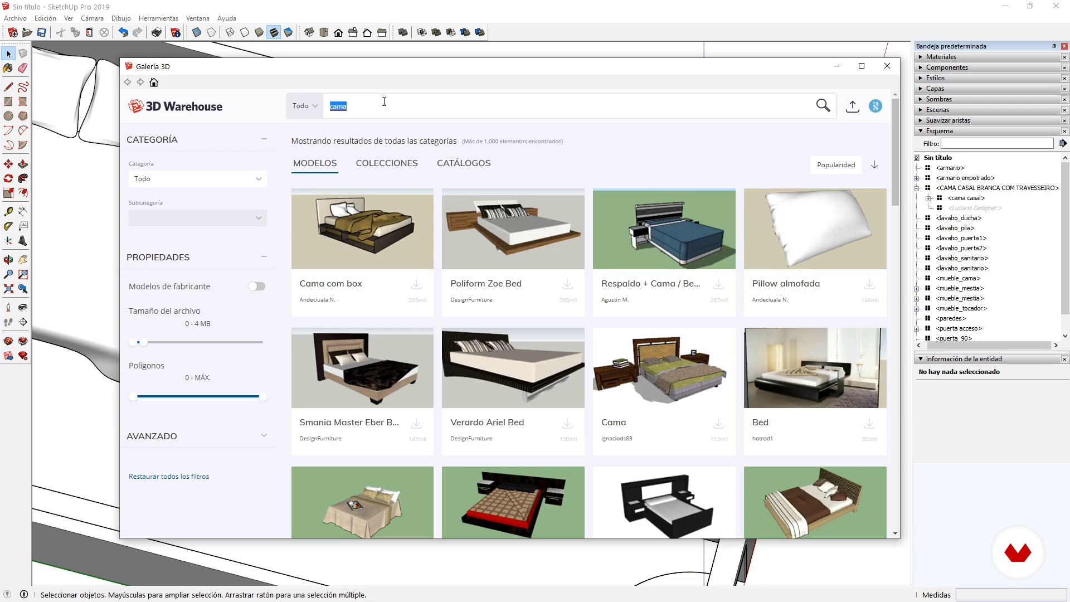The width and height of the screenshot is (1070, 602).
Task: Pick the Scale tool
Action: pyautogui.click(x=8, y=193)
